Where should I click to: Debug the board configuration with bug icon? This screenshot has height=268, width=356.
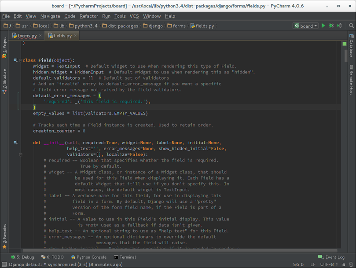[331, 26]
